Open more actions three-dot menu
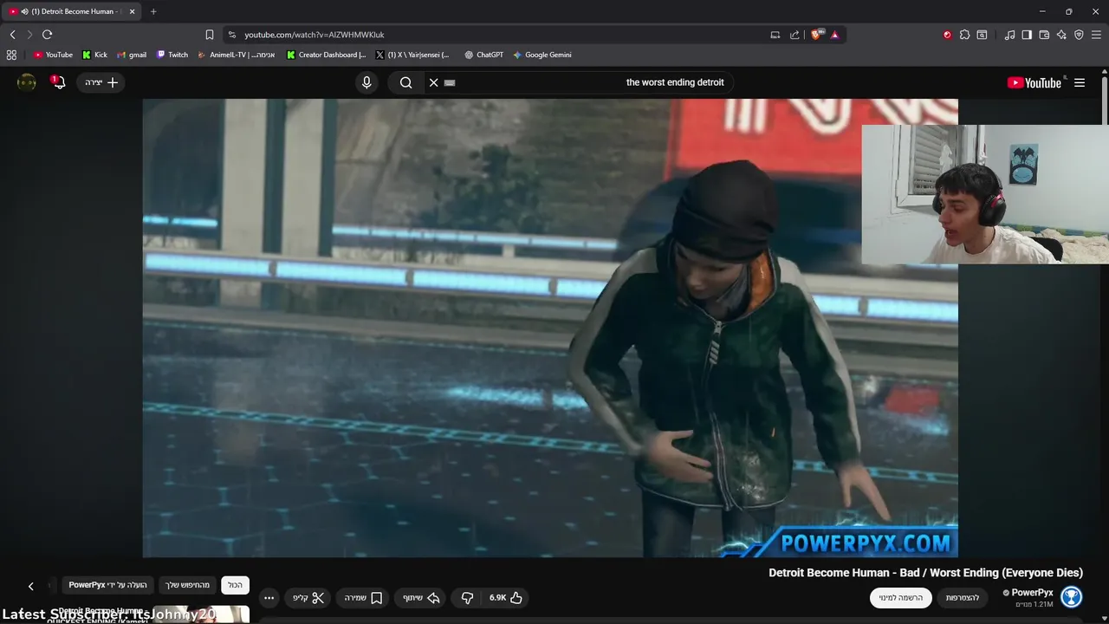This screenshot has height=624, width=1109. pos(269,598)
